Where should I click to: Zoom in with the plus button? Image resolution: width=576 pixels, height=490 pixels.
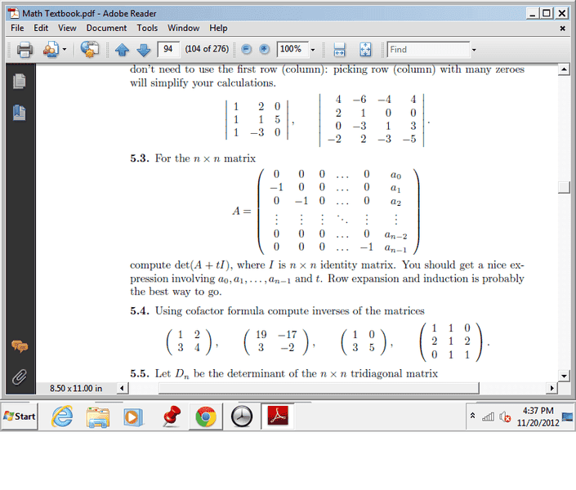tap(264, 49)
